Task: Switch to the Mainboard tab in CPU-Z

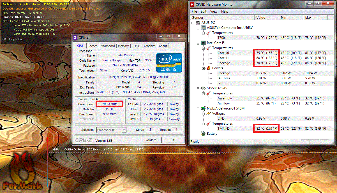Action: [108, 46]
